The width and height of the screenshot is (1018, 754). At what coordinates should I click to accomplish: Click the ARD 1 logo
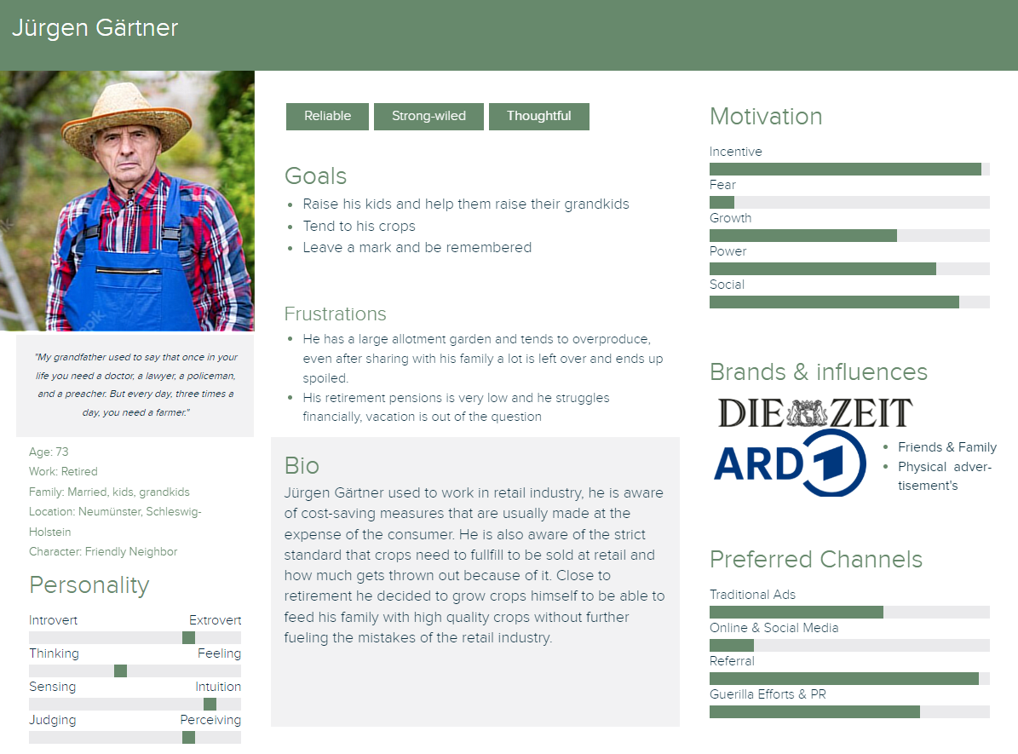coord(790,463)
